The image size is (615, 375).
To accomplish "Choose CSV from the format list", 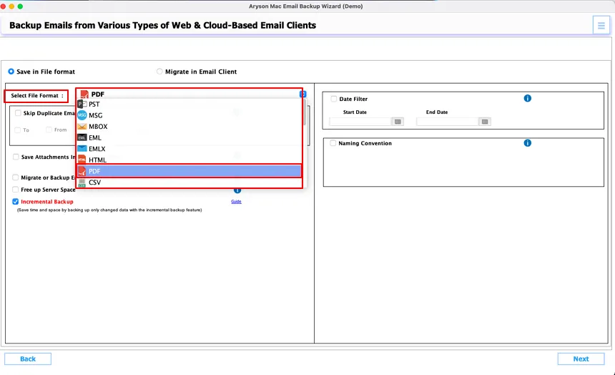I will 189,182.
